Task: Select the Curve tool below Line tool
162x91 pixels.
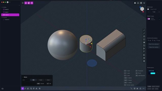Action: pos(144,33)
